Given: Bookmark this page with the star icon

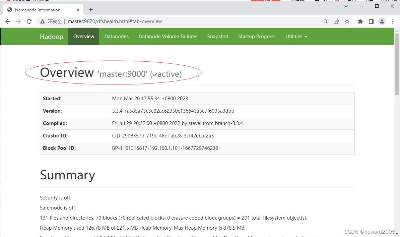Looking at the screenshot, I should point(347,21).
